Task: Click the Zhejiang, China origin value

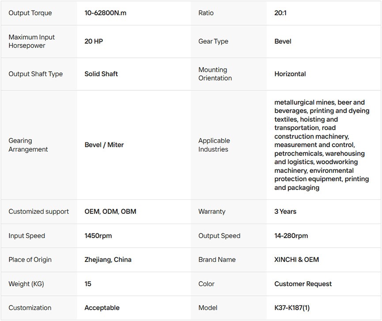Action: point(108,260)
